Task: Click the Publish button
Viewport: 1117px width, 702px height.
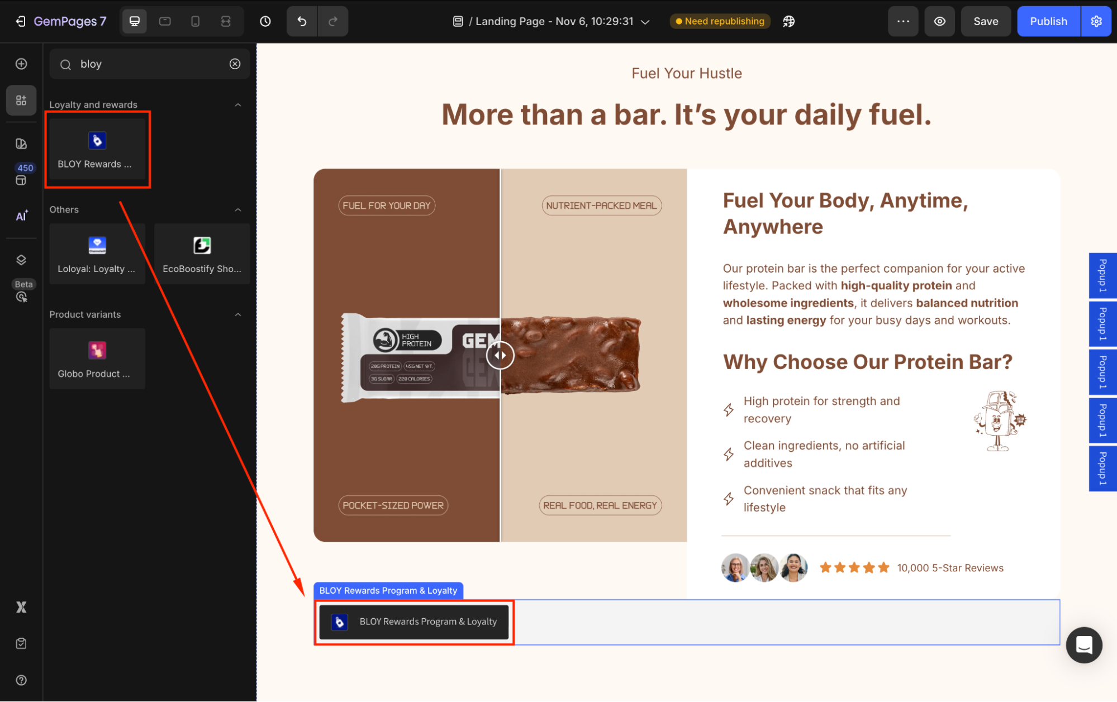Action: [x=1048, y=21]
